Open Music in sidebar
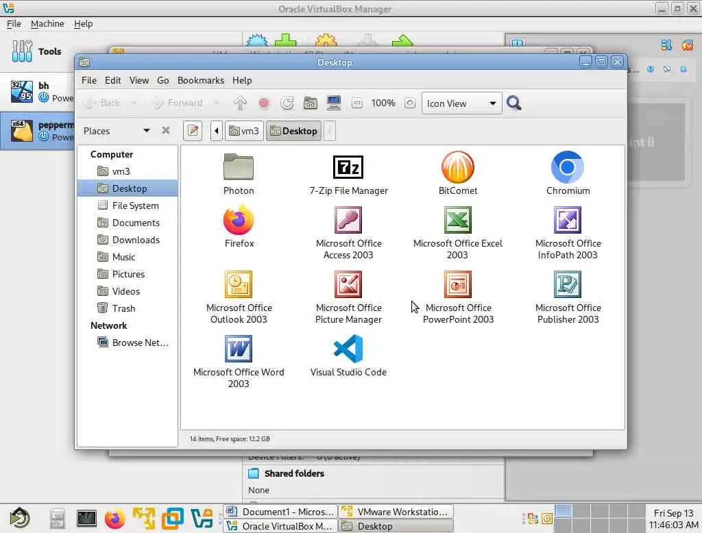This screenshot has width=702, height=533. [128, 257]
